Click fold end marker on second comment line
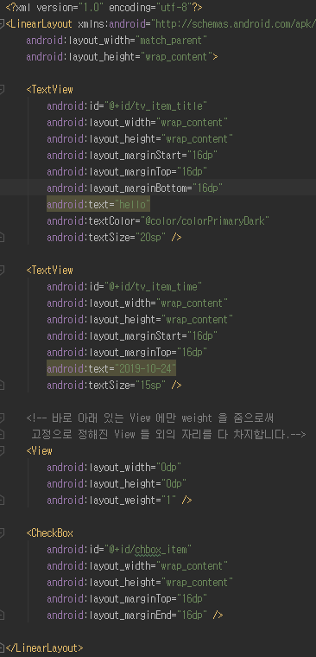316x657 pixels. (2, 435)
